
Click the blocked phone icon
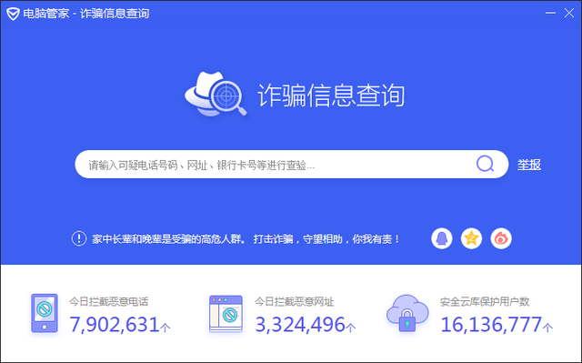coord(45,313)
